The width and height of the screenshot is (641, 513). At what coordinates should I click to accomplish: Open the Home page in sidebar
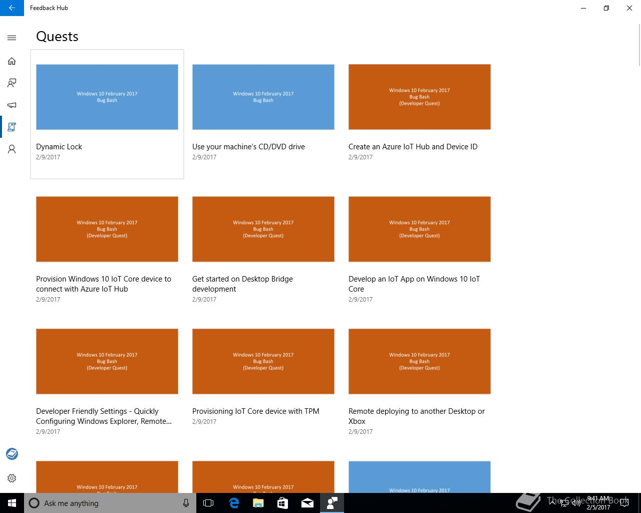tap(12, 61)
